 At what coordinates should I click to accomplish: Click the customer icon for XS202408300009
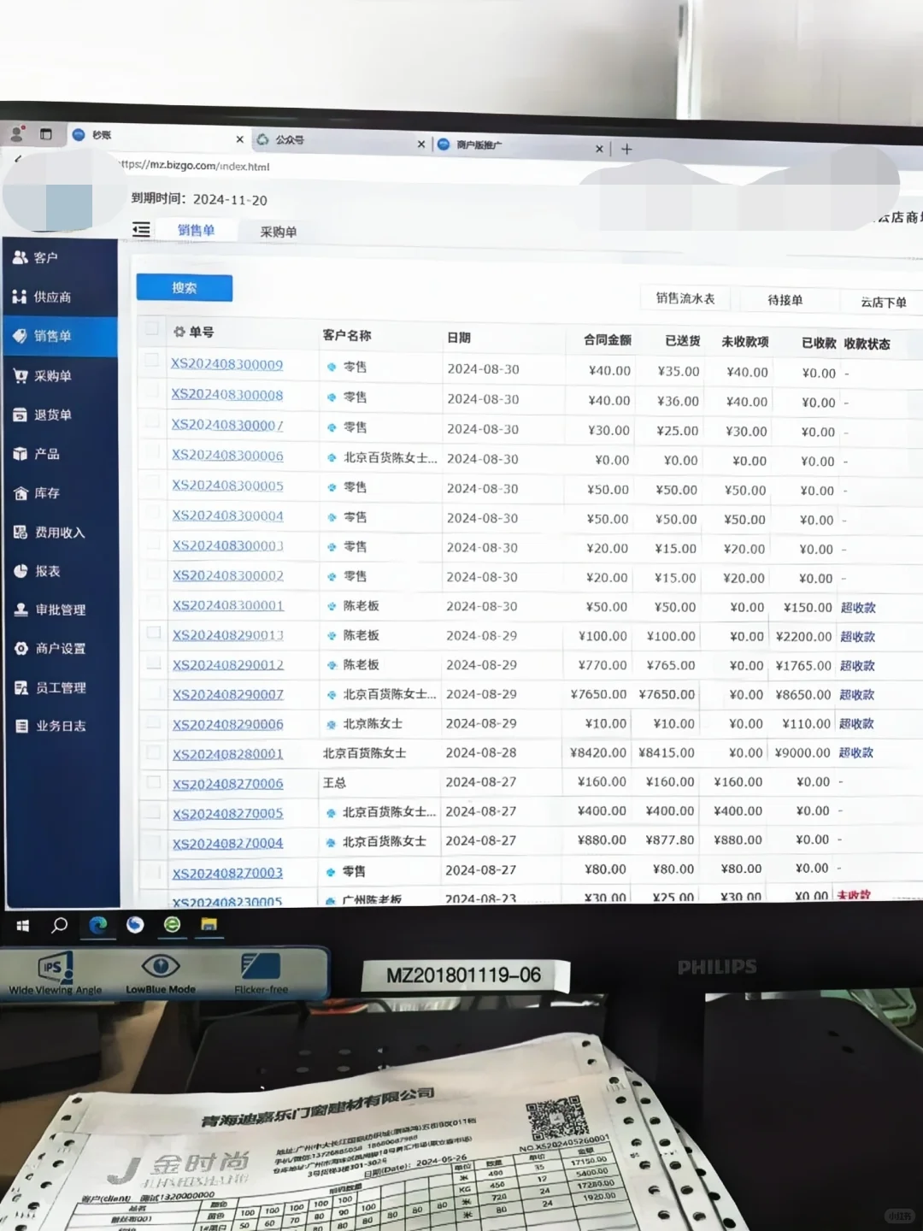(x=332, y=367)
